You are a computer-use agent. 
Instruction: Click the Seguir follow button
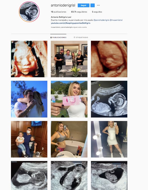tap(83, 5)
